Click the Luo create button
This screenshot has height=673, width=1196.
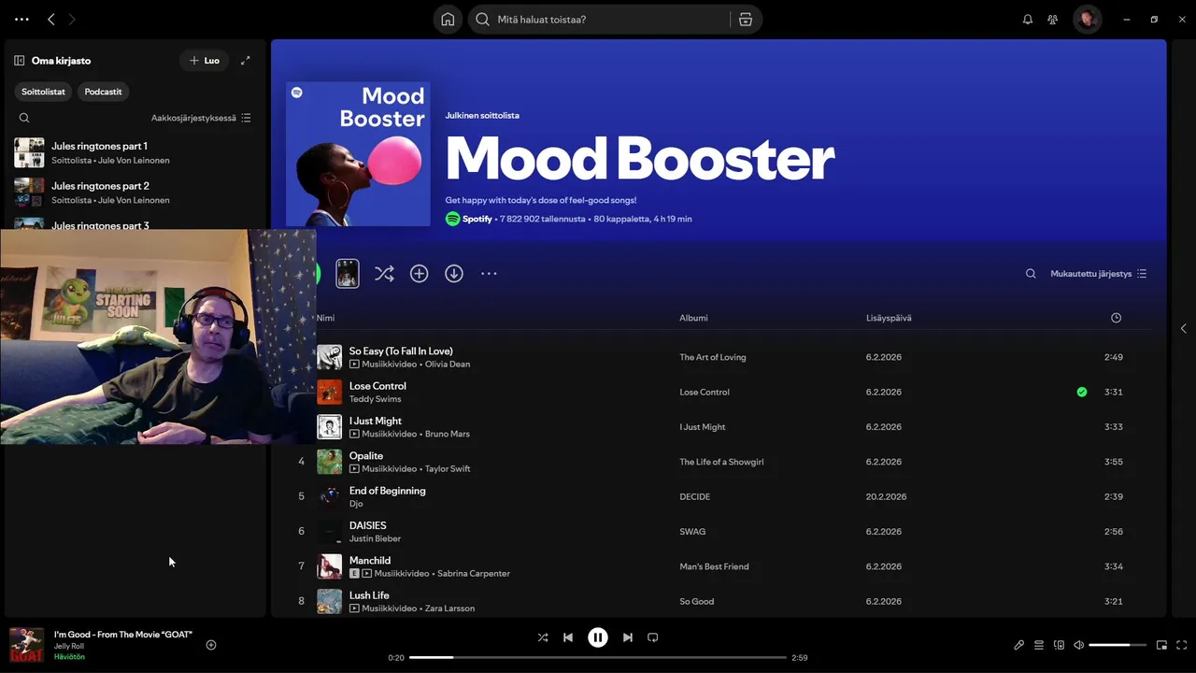(204, 60)
